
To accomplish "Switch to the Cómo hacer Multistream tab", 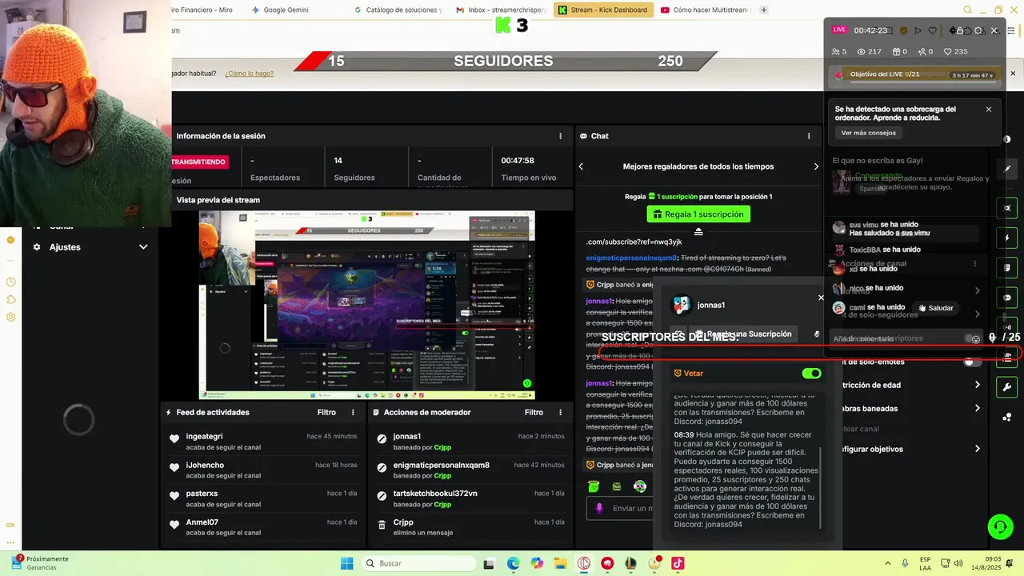I will click(x=706, y=10).
